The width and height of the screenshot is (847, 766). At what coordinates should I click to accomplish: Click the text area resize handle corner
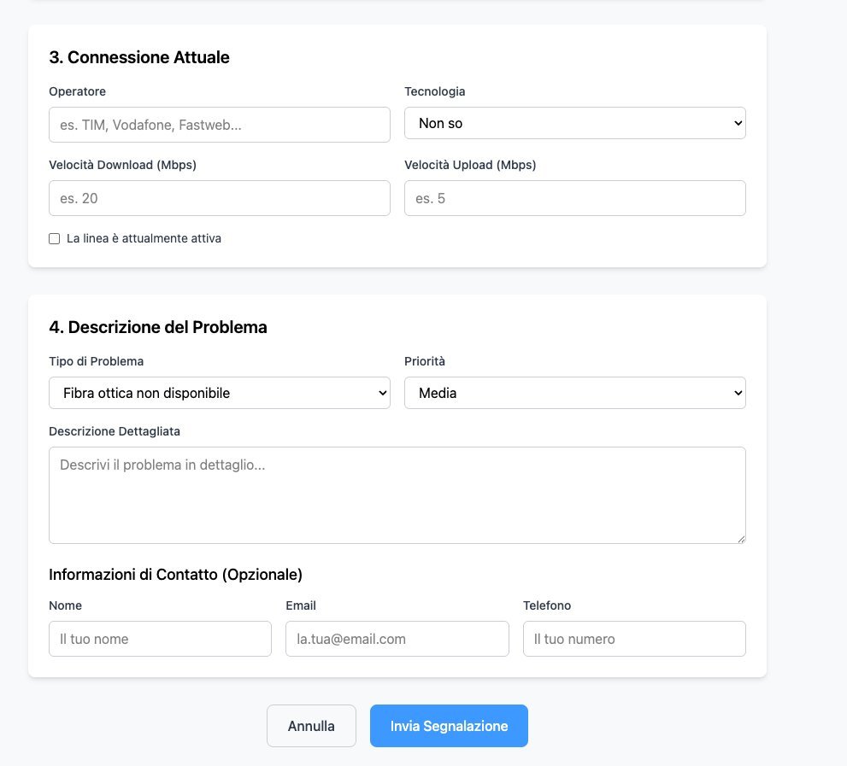tap(741, 539)
